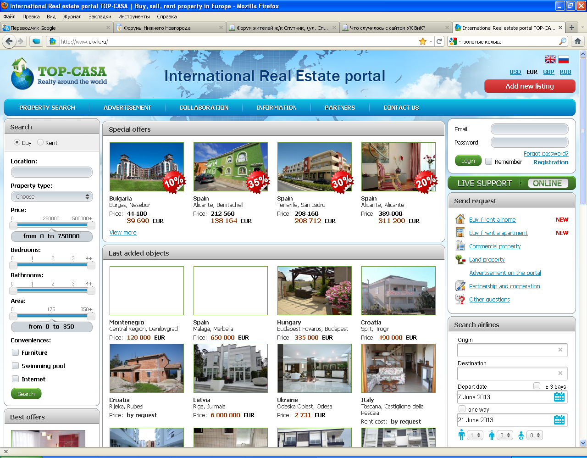587x458 pixels.
Task: Tick the Remember checkbox
Action: [489, 162]
